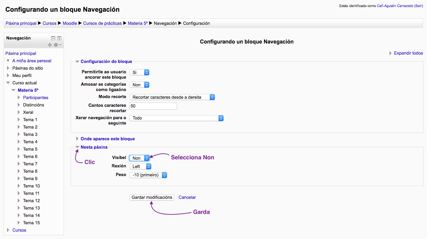Collapse the Navegación block with hide icon
This screenshot has height=239, width=427.
click(53, 38)
